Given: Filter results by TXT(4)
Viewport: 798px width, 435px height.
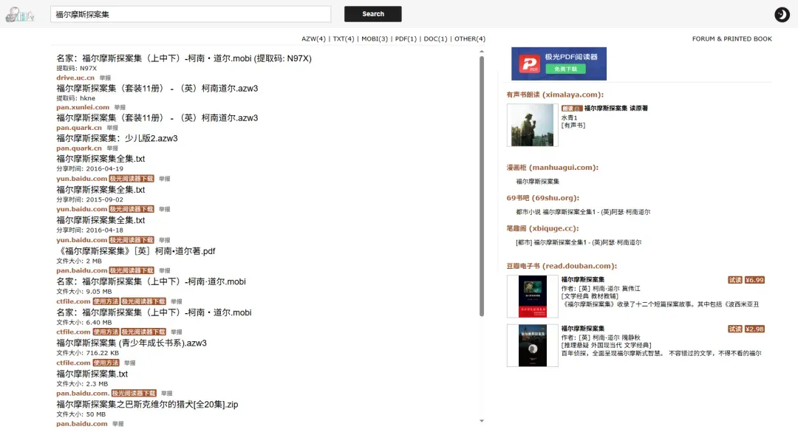Looking at the screenshot, I should (x=344, y=38).
